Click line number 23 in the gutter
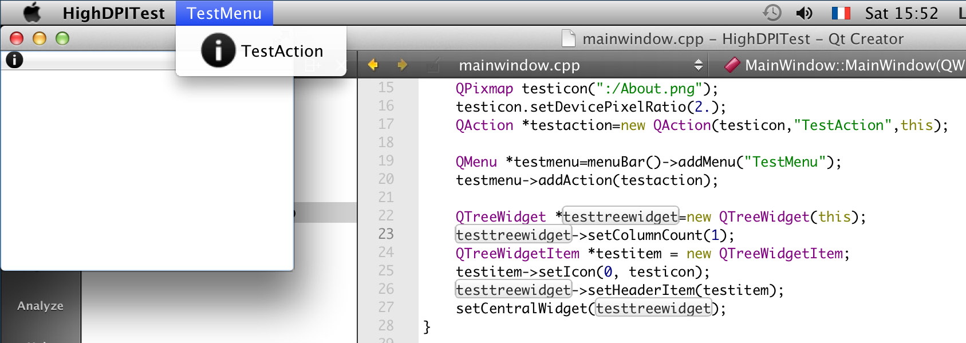The height and width of the screenshot is (343, 966). (386, 234)
